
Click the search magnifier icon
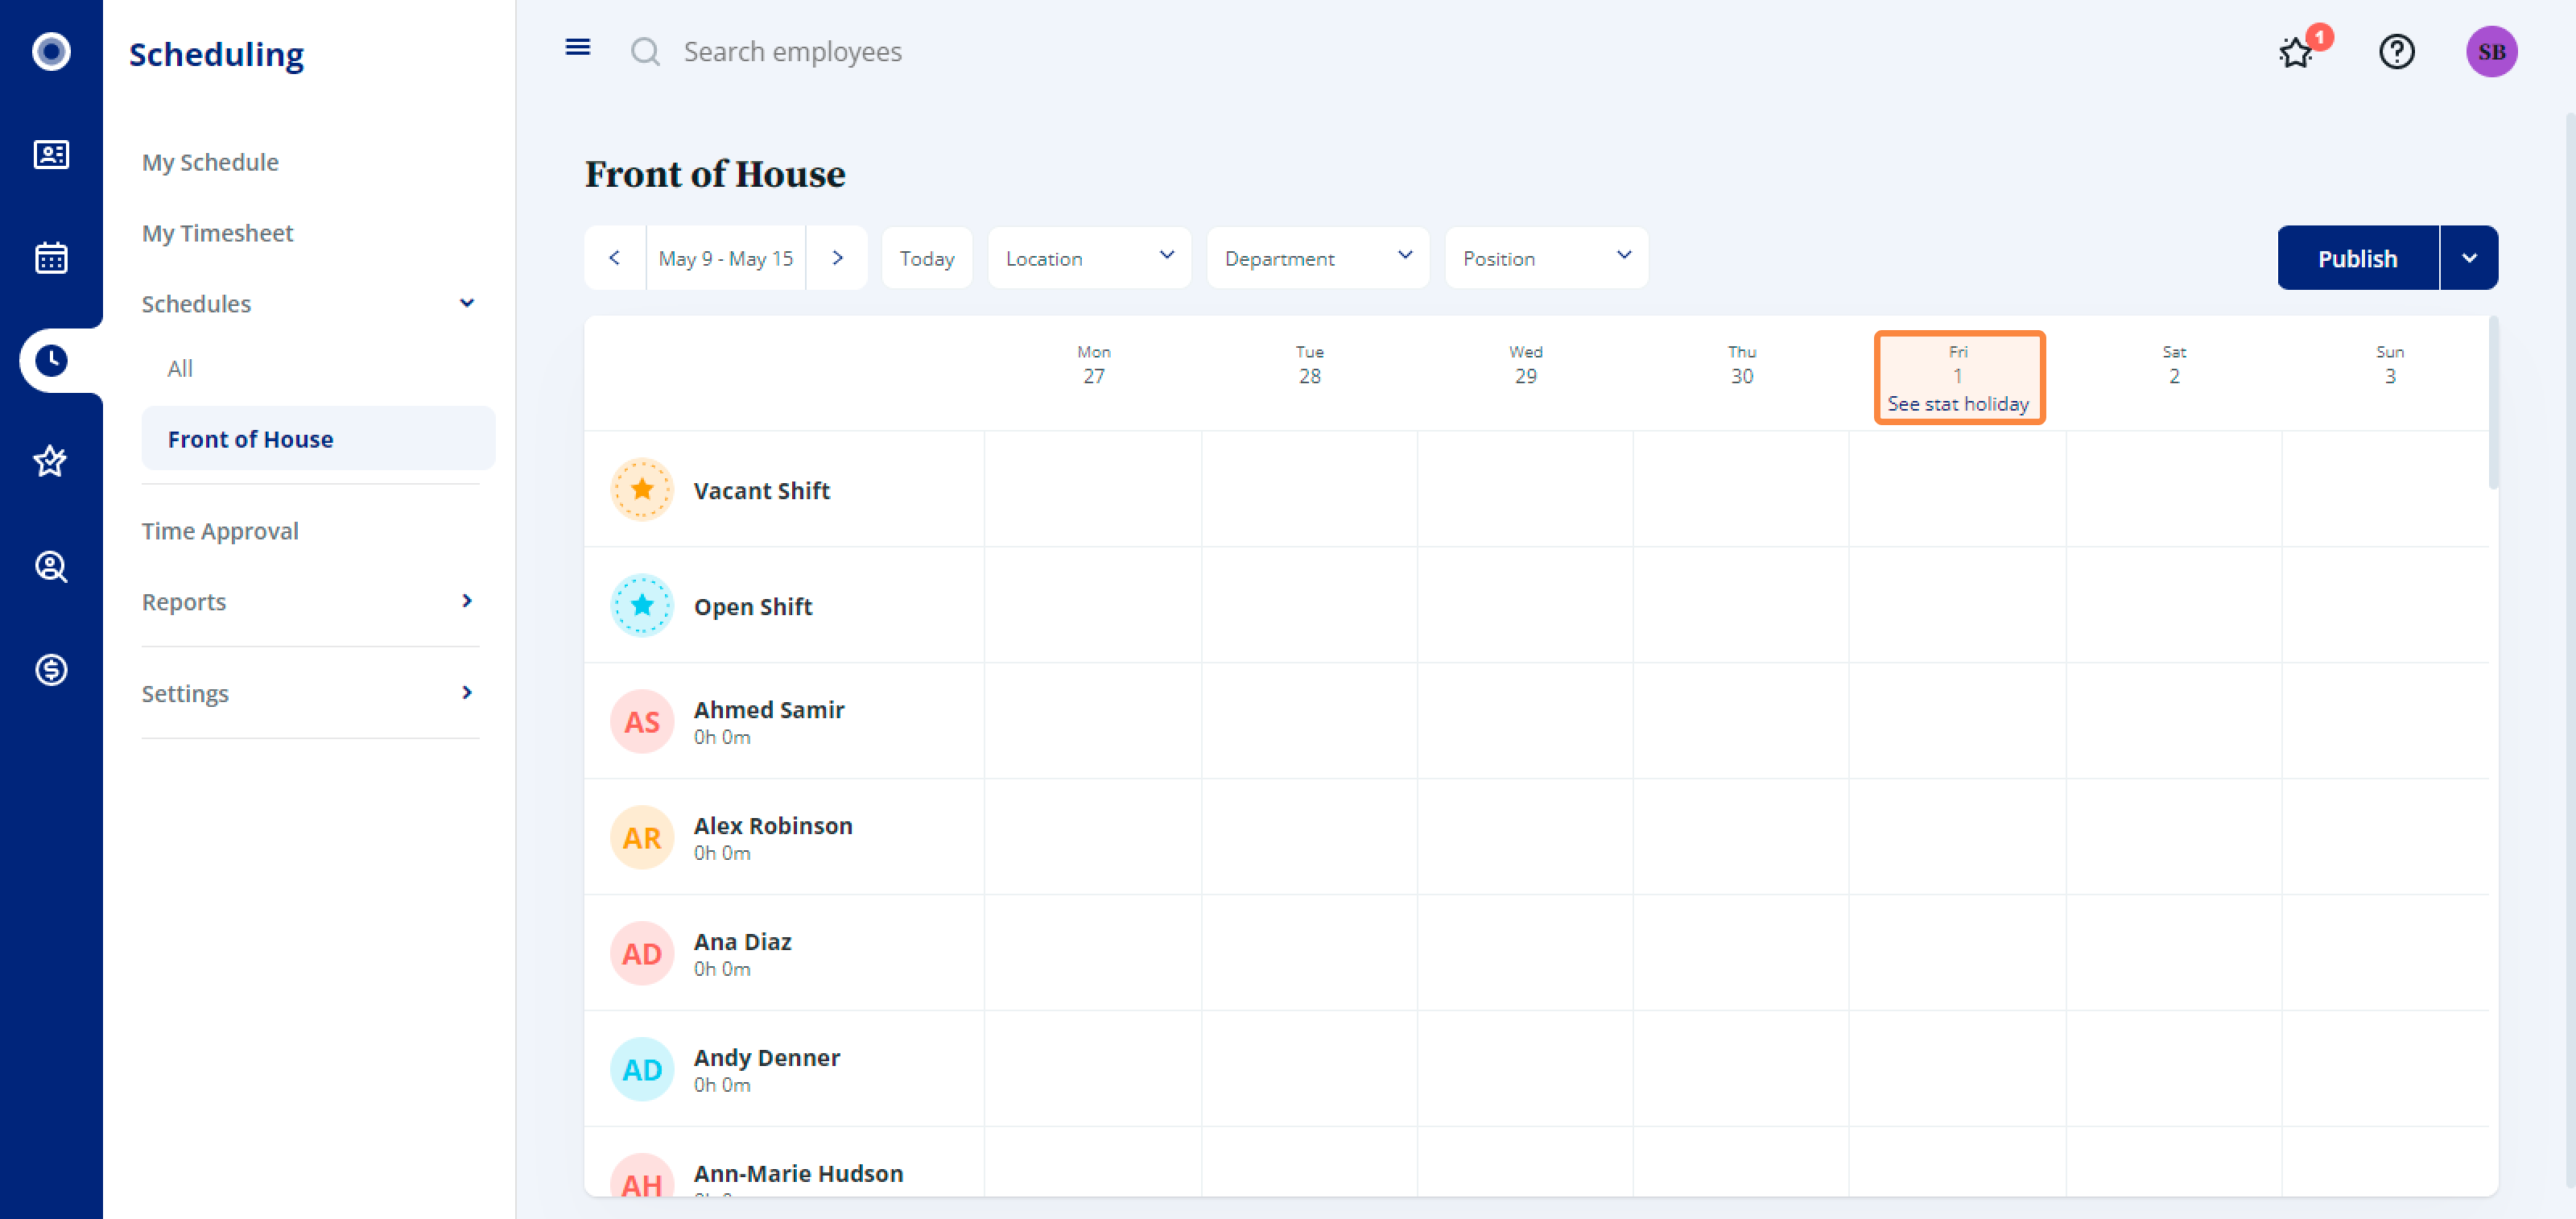(x=646, y=52)
